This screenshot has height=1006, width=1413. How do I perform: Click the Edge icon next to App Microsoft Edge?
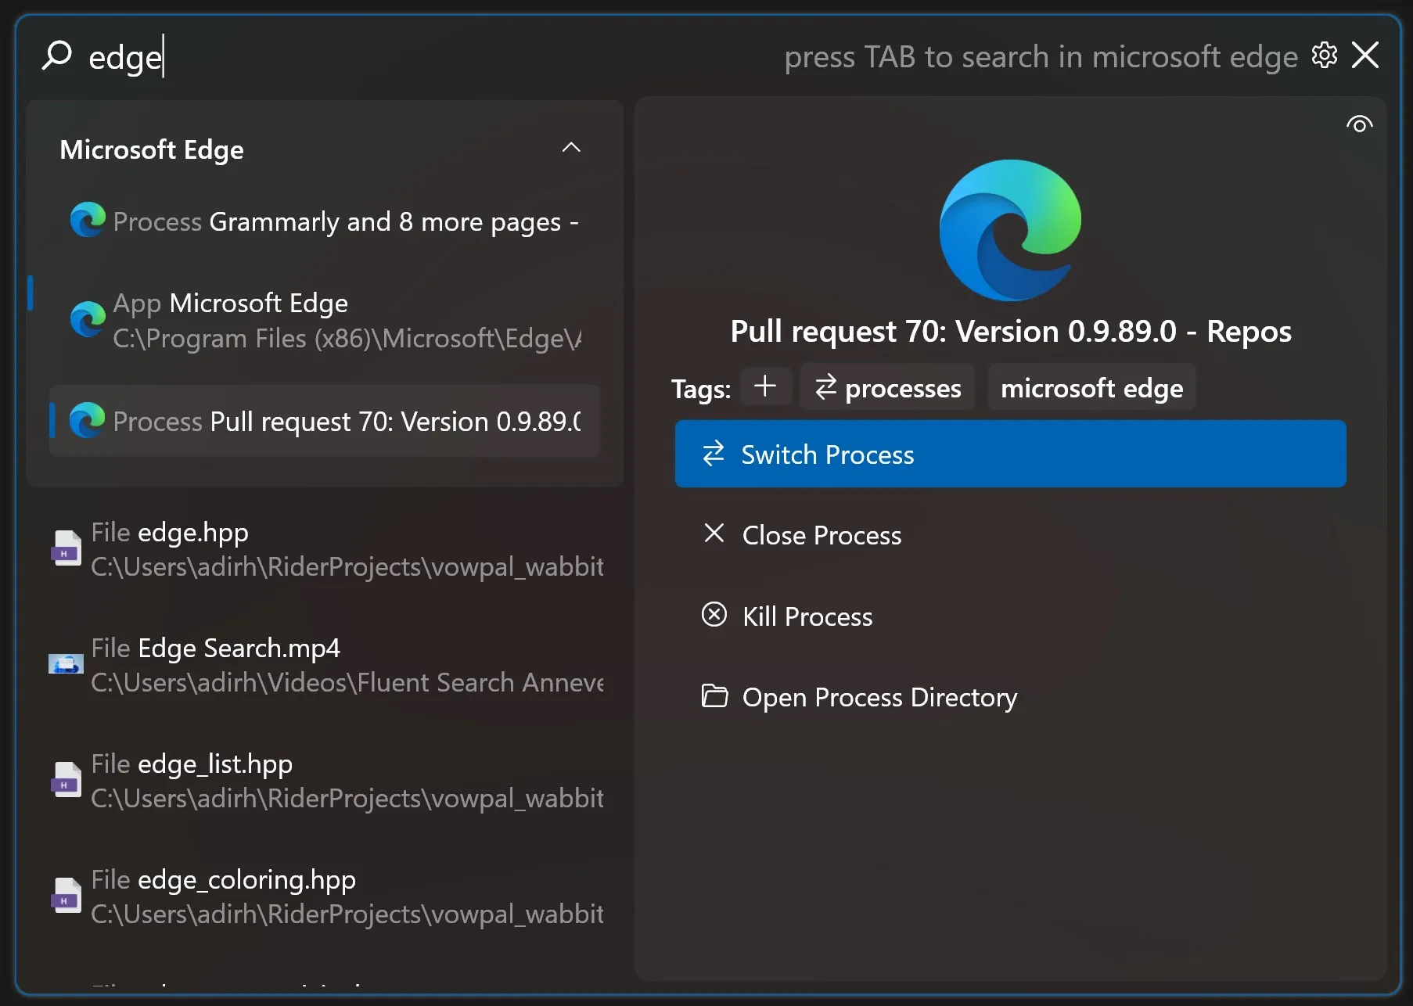pos(88,318)
